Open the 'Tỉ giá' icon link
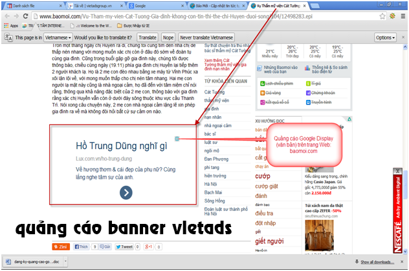 (313, 83)
